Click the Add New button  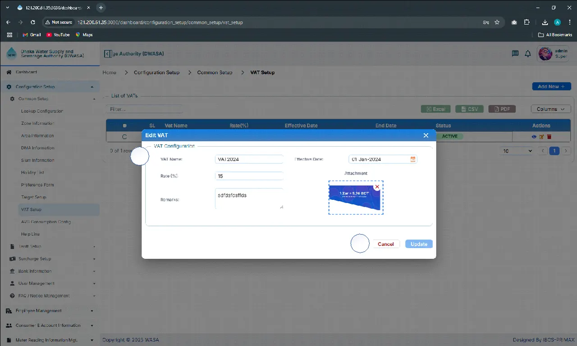pyautogui.click(x=551, y=87)
